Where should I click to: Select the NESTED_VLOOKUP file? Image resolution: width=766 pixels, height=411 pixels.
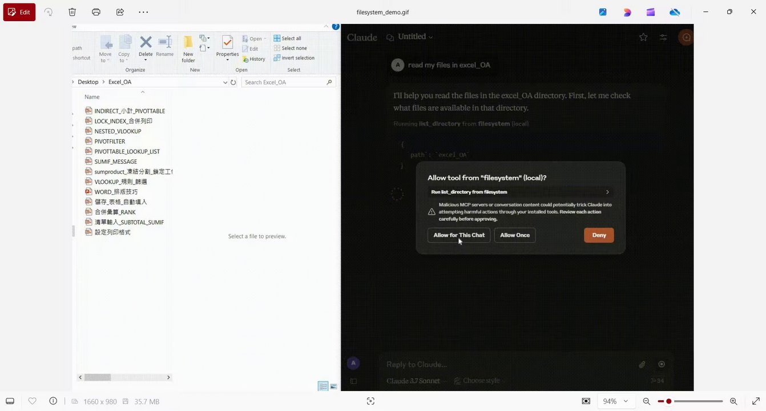tap(113, 131)
